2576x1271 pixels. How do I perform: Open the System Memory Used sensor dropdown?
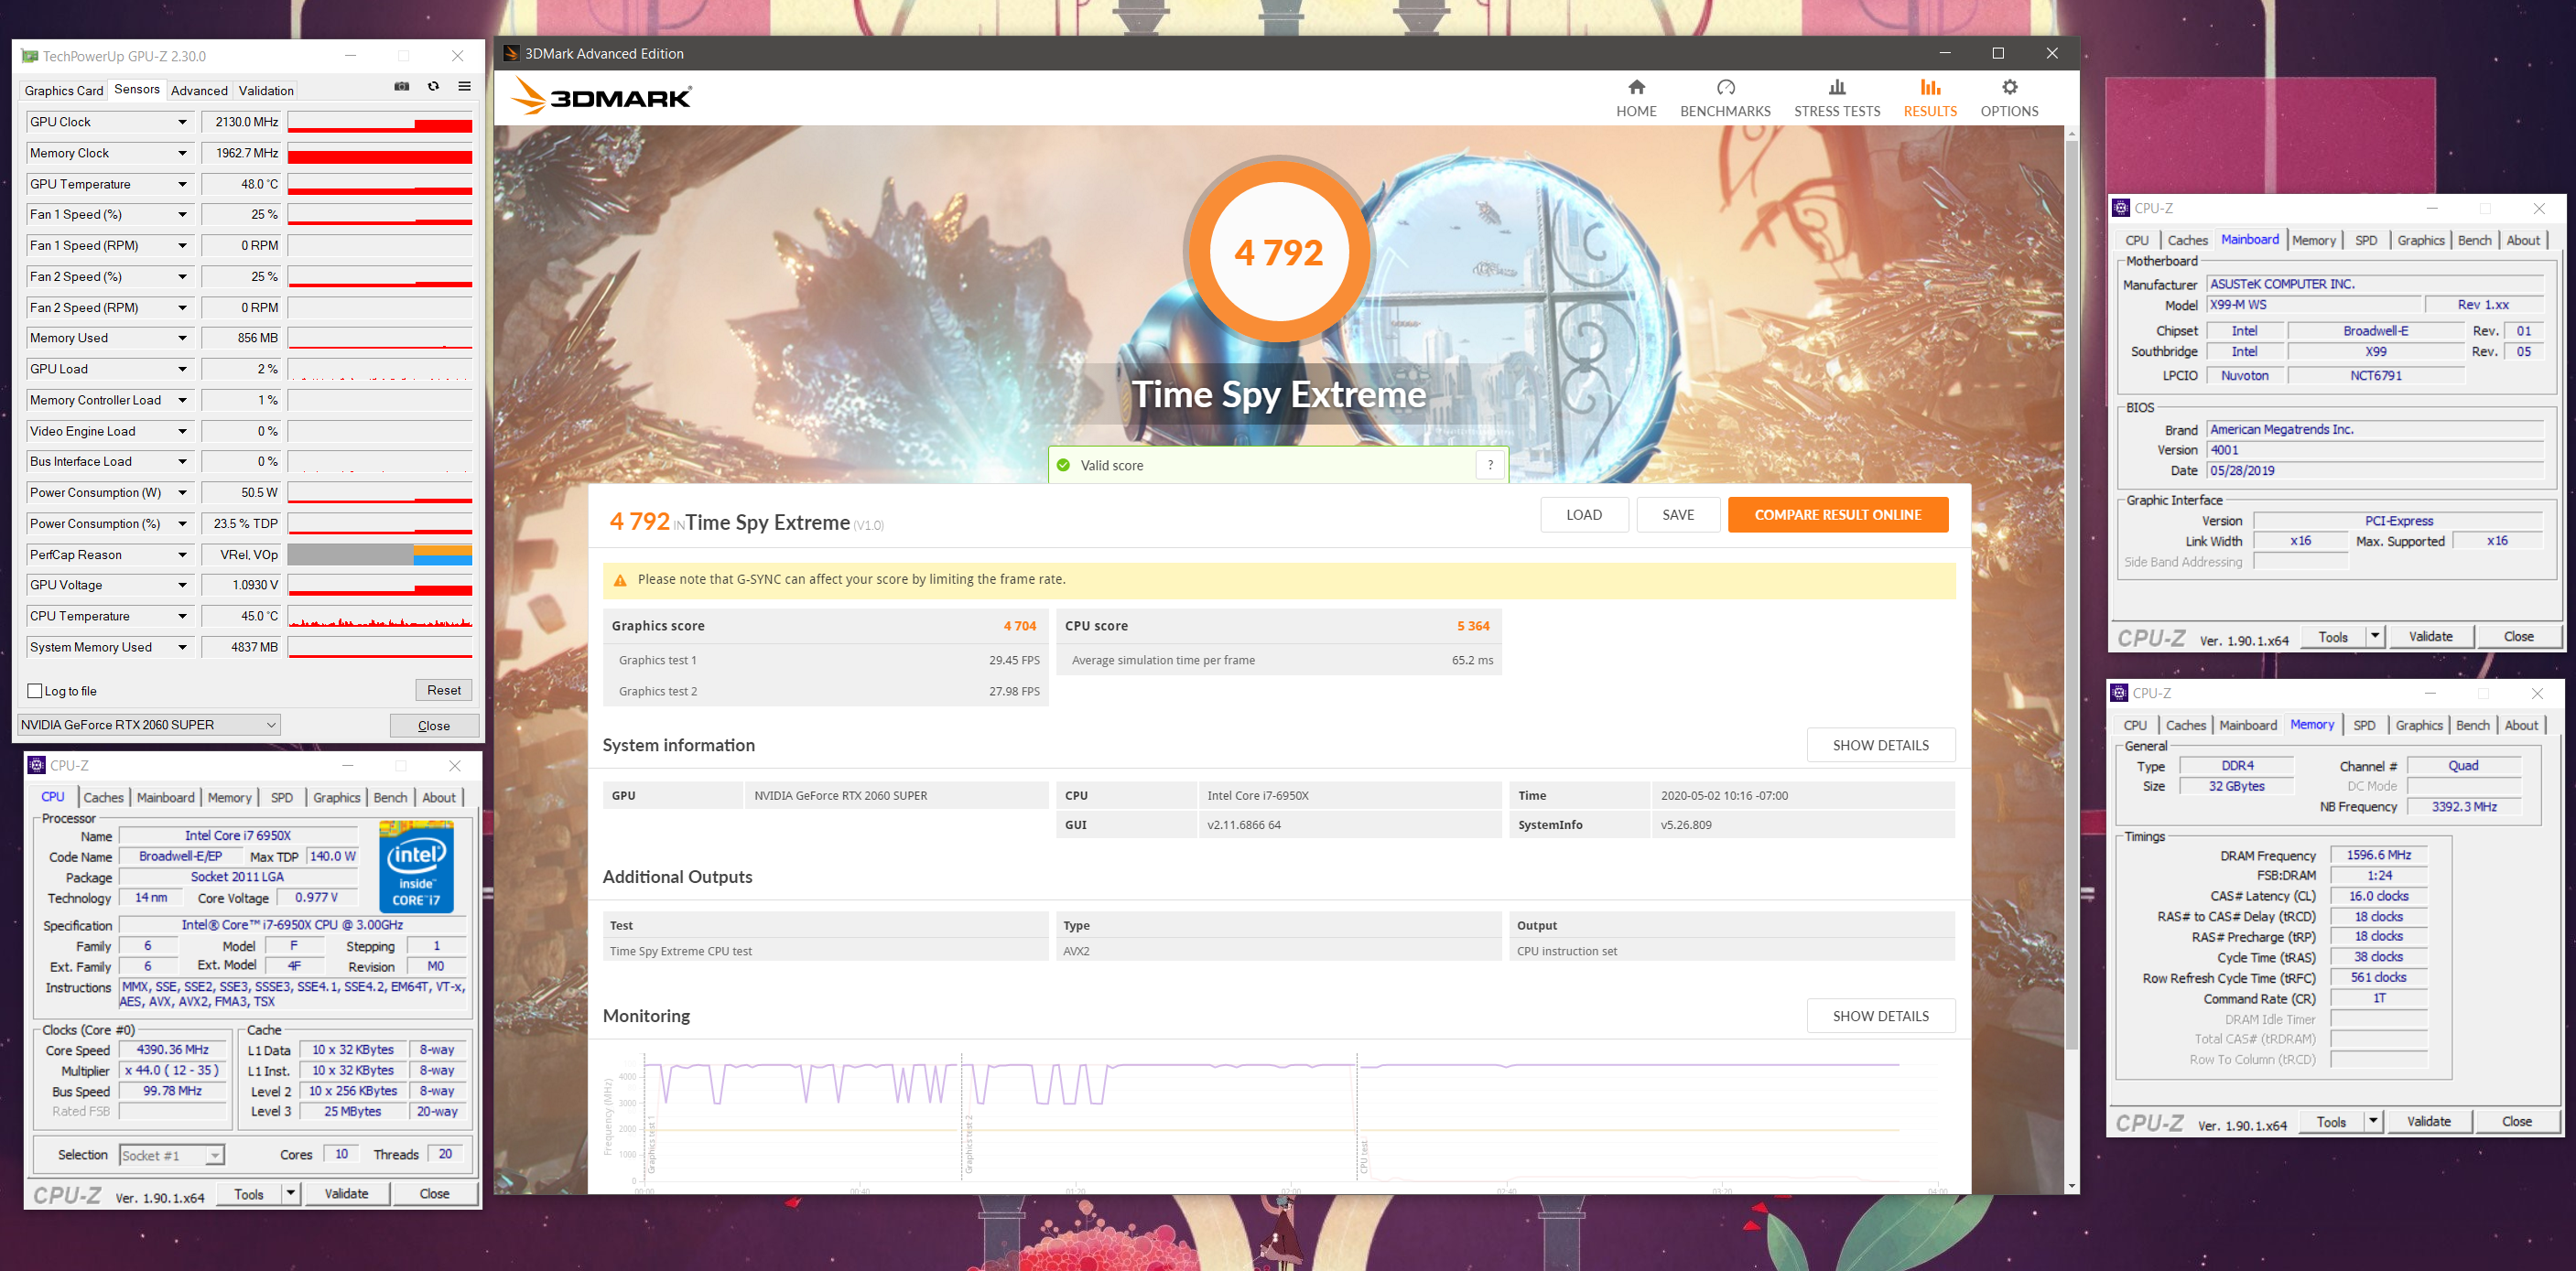182,647
